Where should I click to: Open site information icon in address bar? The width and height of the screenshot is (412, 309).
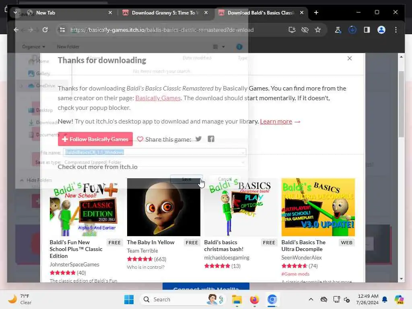pos(62,30)
